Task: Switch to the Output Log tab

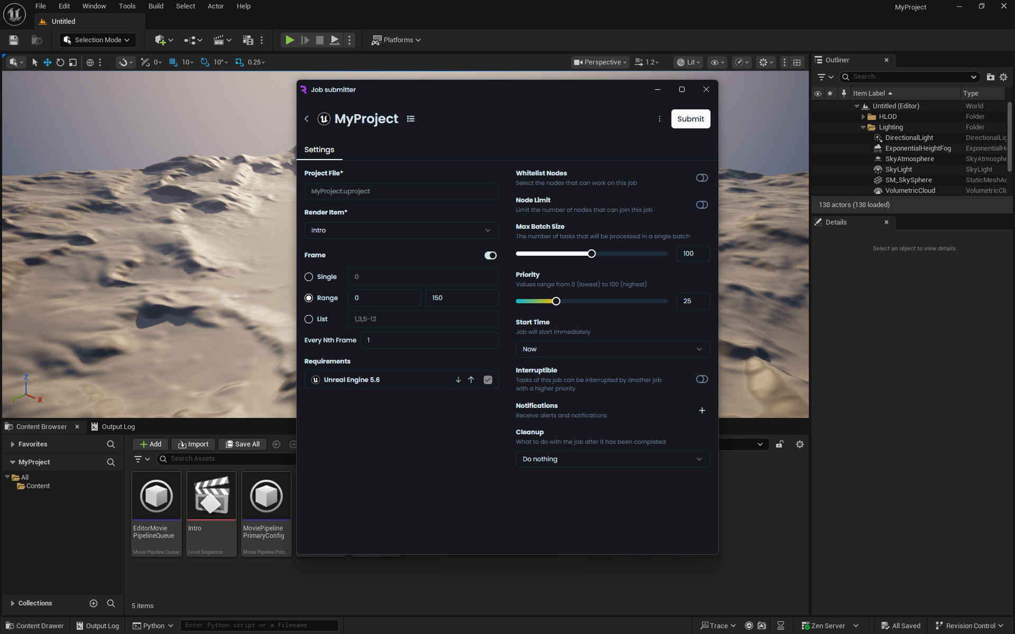Action: [113, 427]
